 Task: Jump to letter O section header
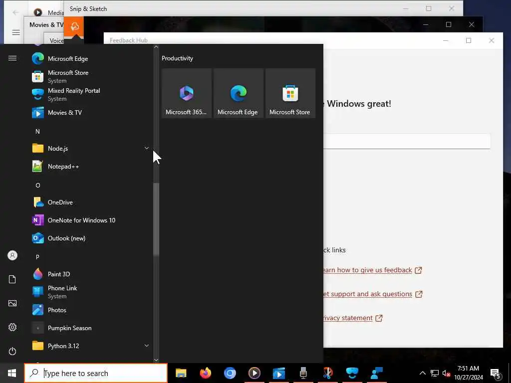point(37,186)
